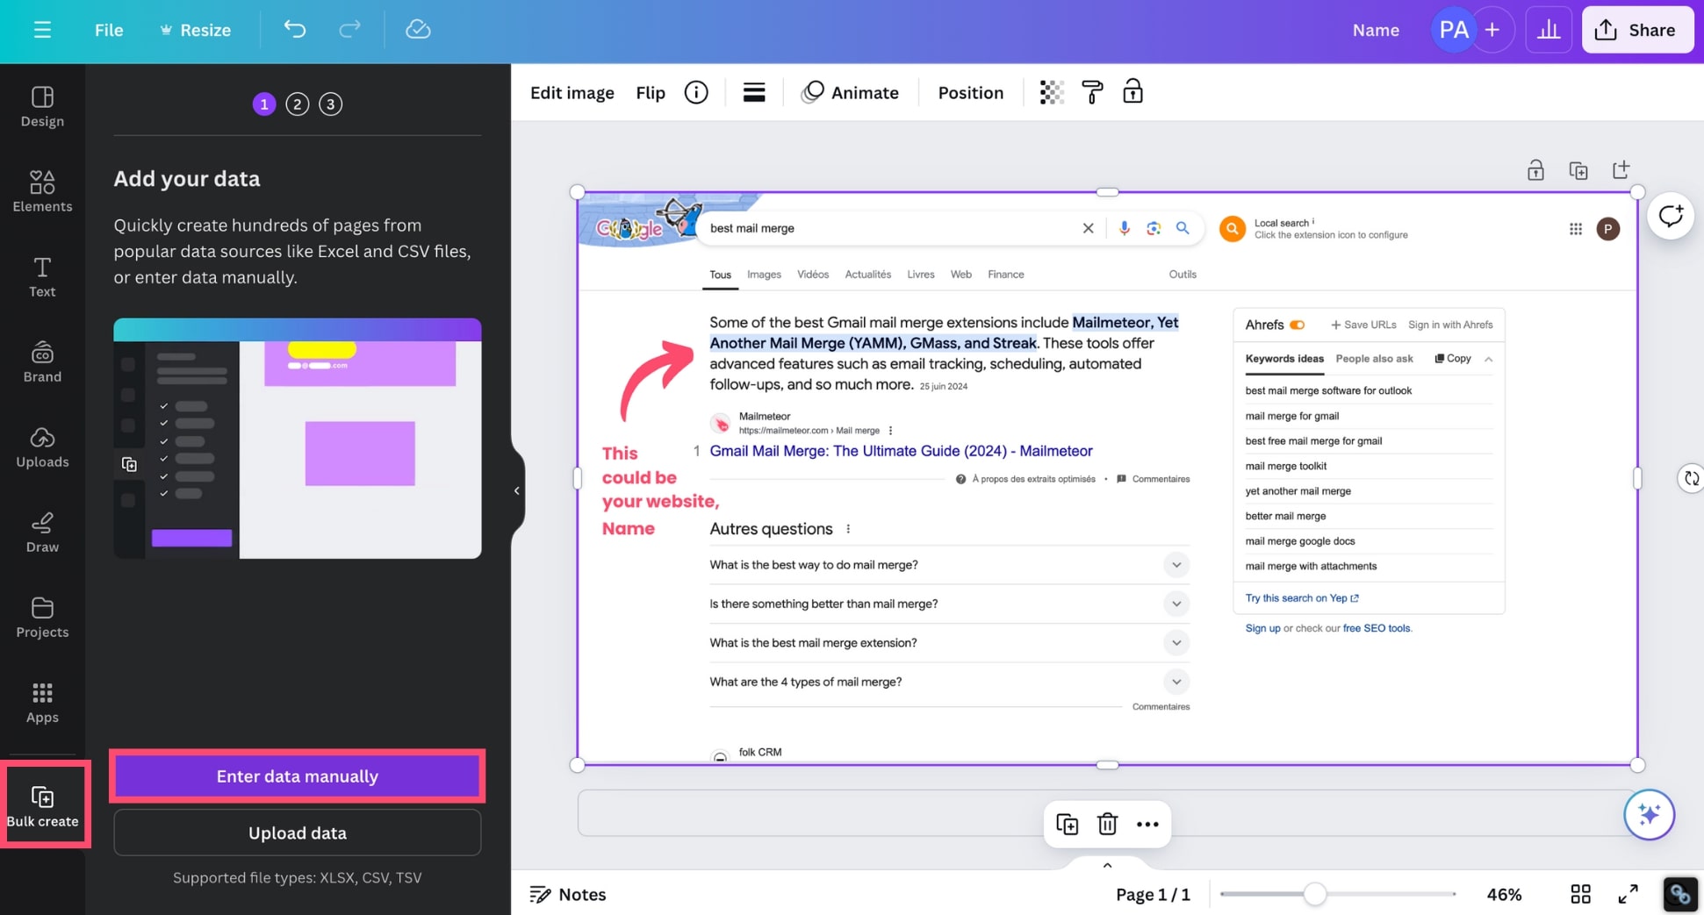This screenshot has height=915, width=1704.
Task: Duplicate the selection from the floating toolbar
Action: (x=1067, y=825)
